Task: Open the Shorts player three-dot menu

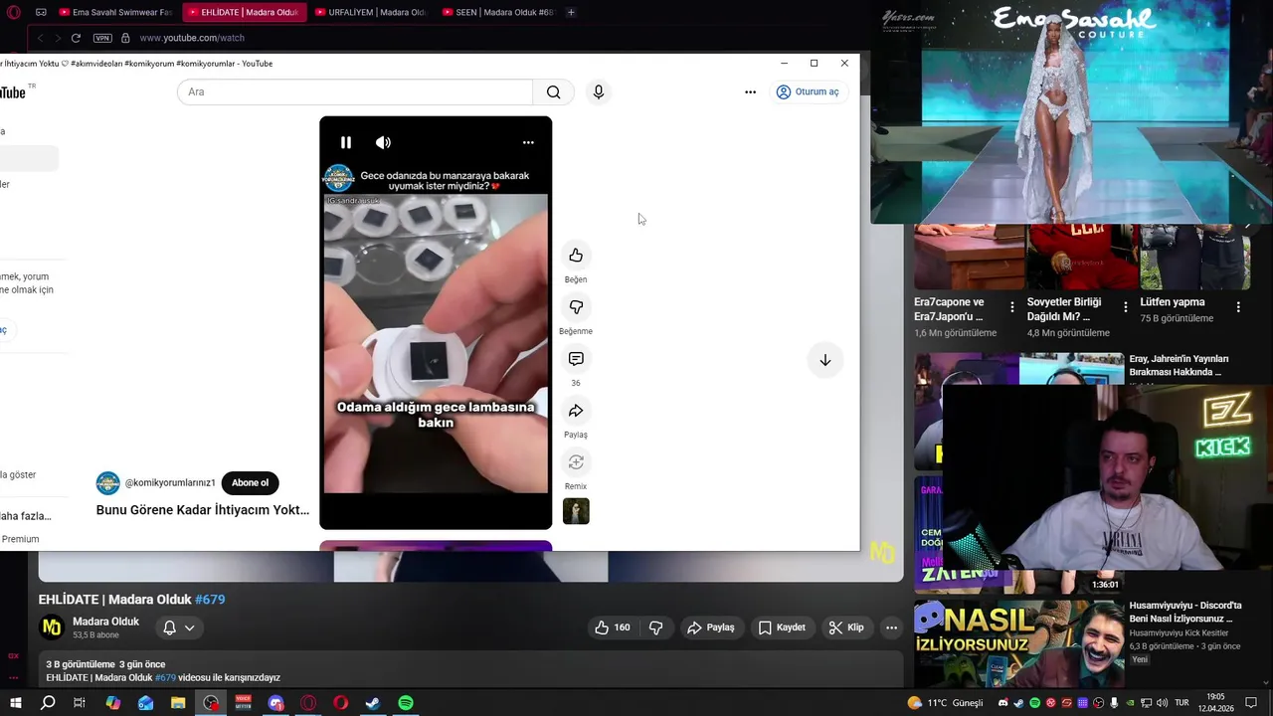Action: tap(528, 142)
